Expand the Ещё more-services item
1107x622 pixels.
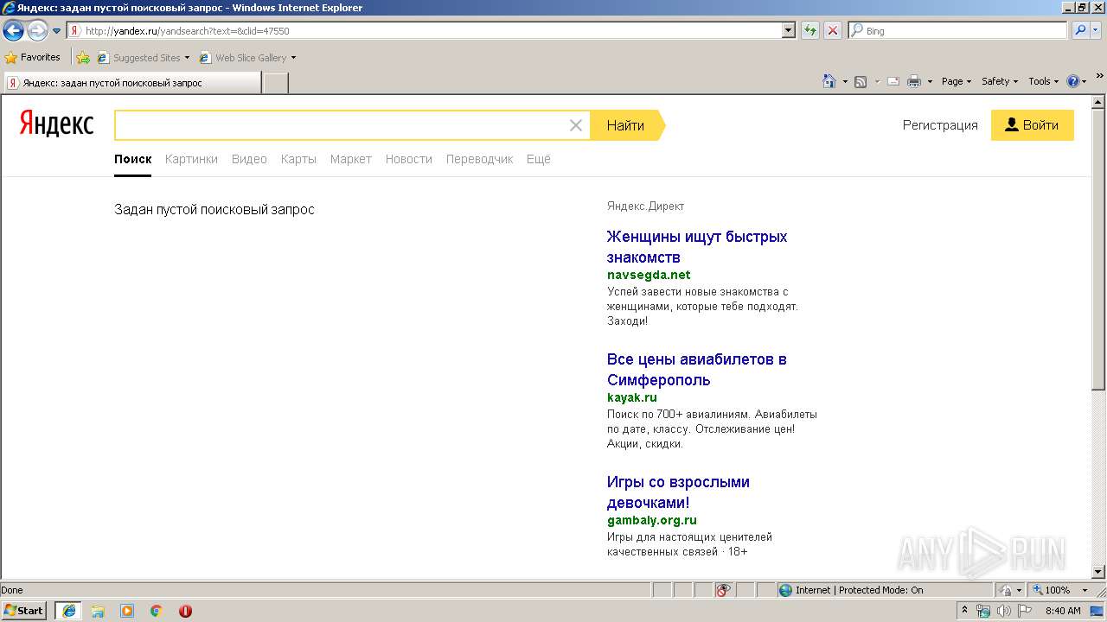pos(538,159)
